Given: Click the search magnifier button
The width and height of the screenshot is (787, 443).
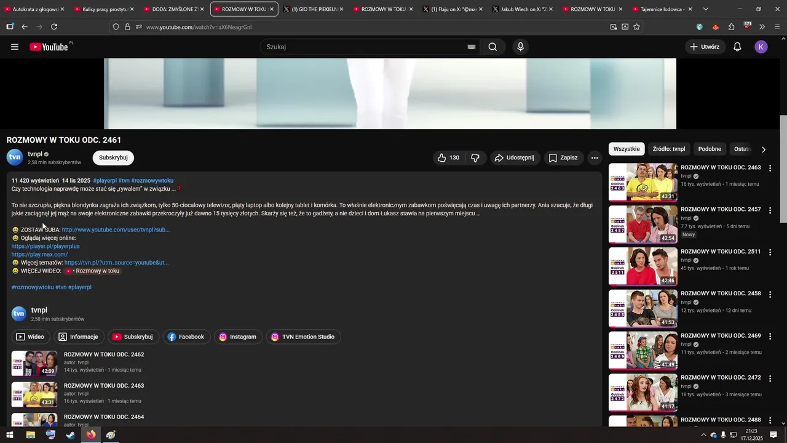Looking at the screenshot, I should coord(492,47).
